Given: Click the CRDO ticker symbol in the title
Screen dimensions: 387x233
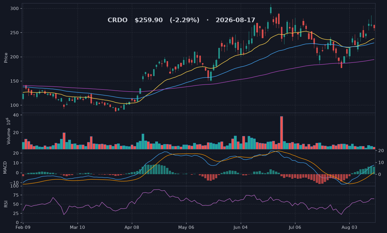Looking at the screenshot, I should [118, 20].
